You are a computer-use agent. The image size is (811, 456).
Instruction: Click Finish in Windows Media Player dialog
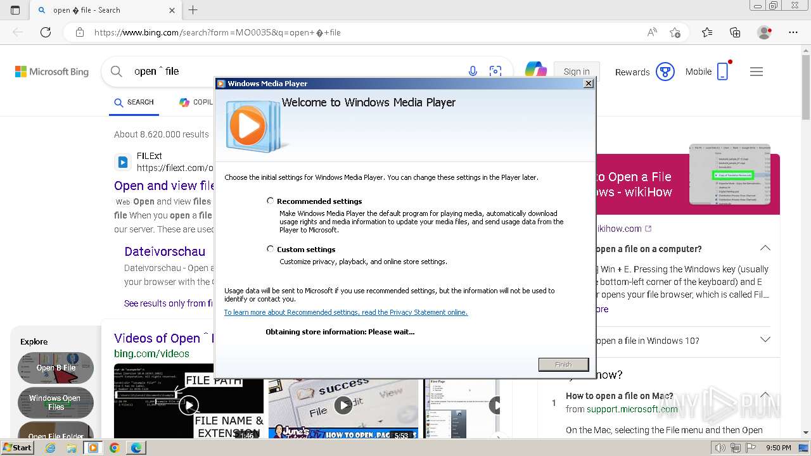tap(563, 364)
